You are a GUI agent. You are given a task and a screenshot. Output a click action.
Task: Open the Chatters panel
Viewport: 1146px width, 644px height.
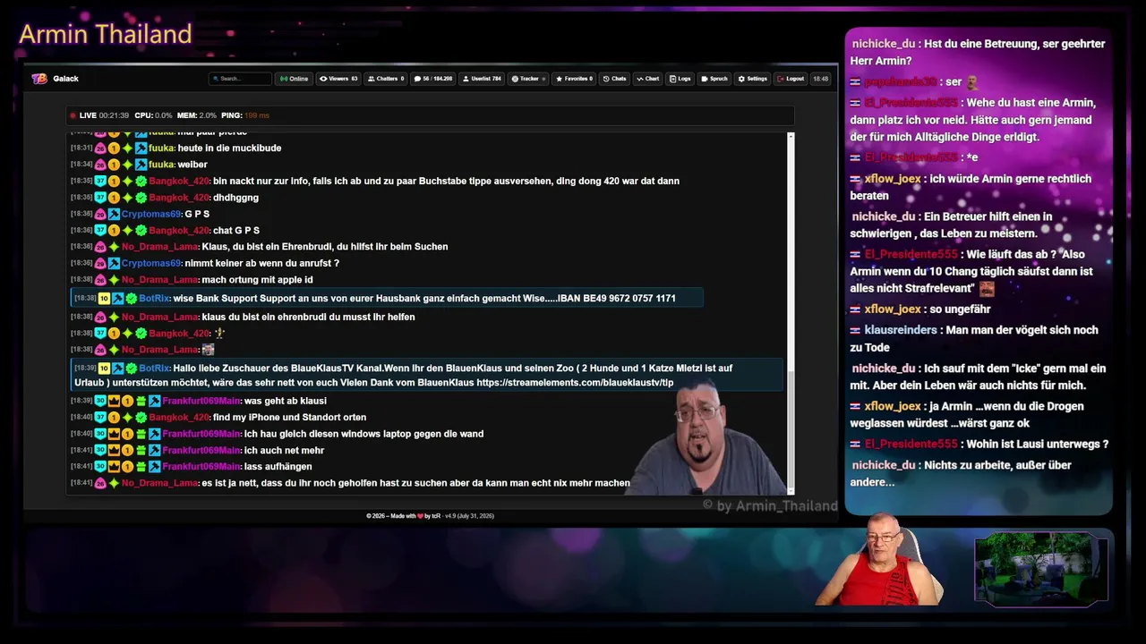pos(386,79)
